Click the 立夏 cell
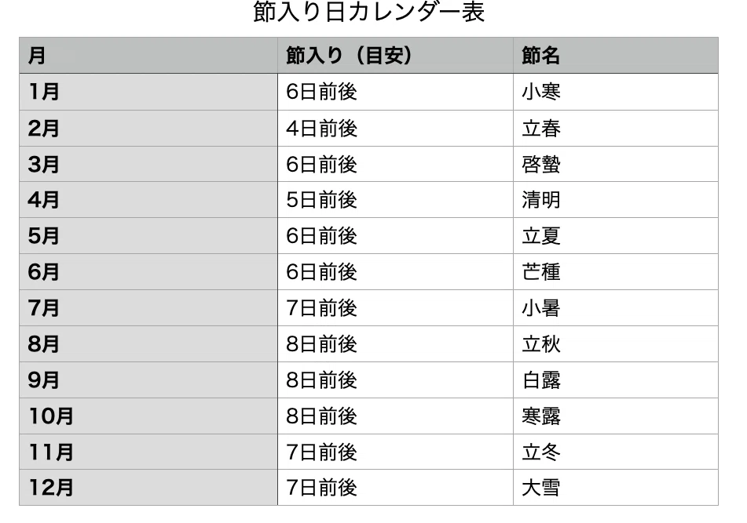 [616, 236]
